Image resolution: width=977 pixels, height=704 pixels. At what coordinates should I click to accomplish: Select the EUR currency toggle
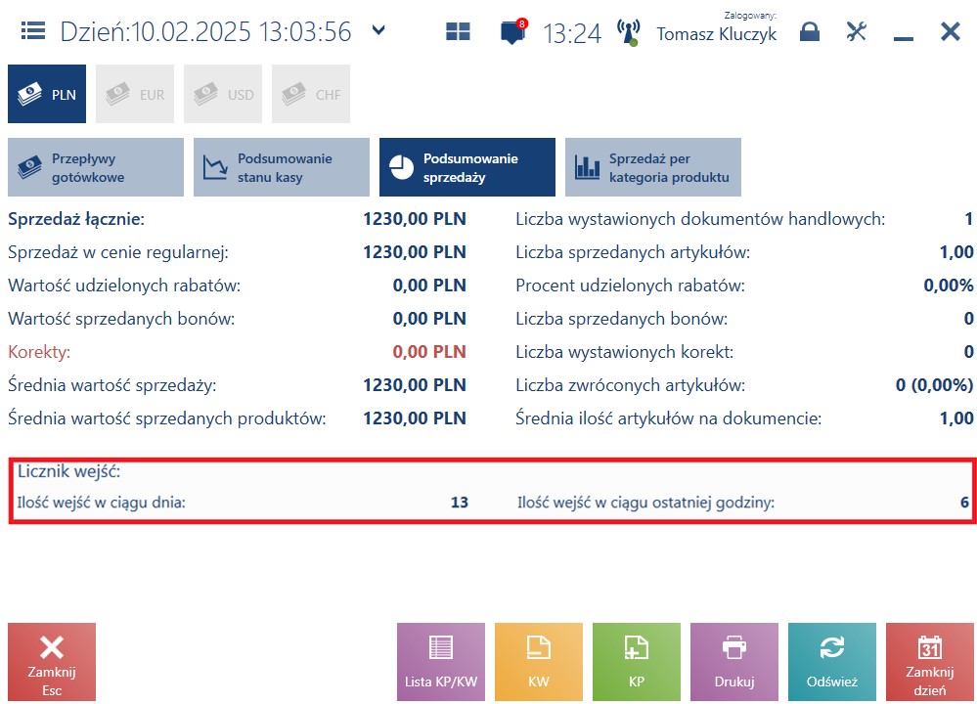coord(135,94)
